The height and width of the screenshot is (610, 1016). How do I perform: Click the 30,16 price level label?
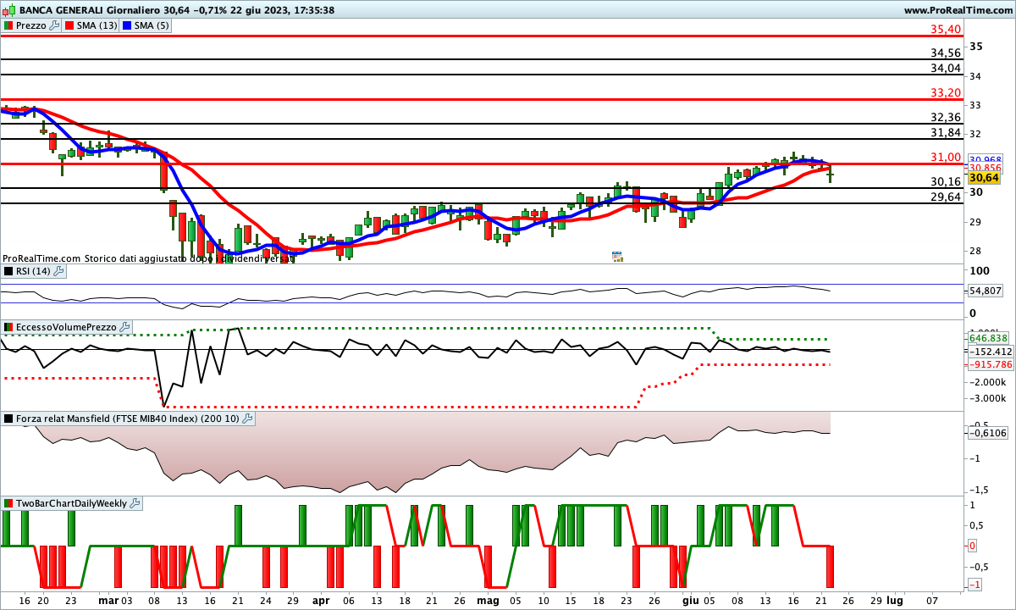pos(946,181)
